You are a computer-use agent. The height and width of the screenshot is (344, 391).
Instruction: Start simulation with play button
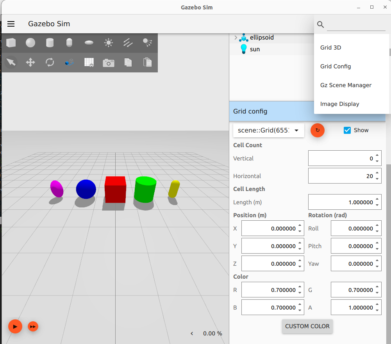(15, 326)
